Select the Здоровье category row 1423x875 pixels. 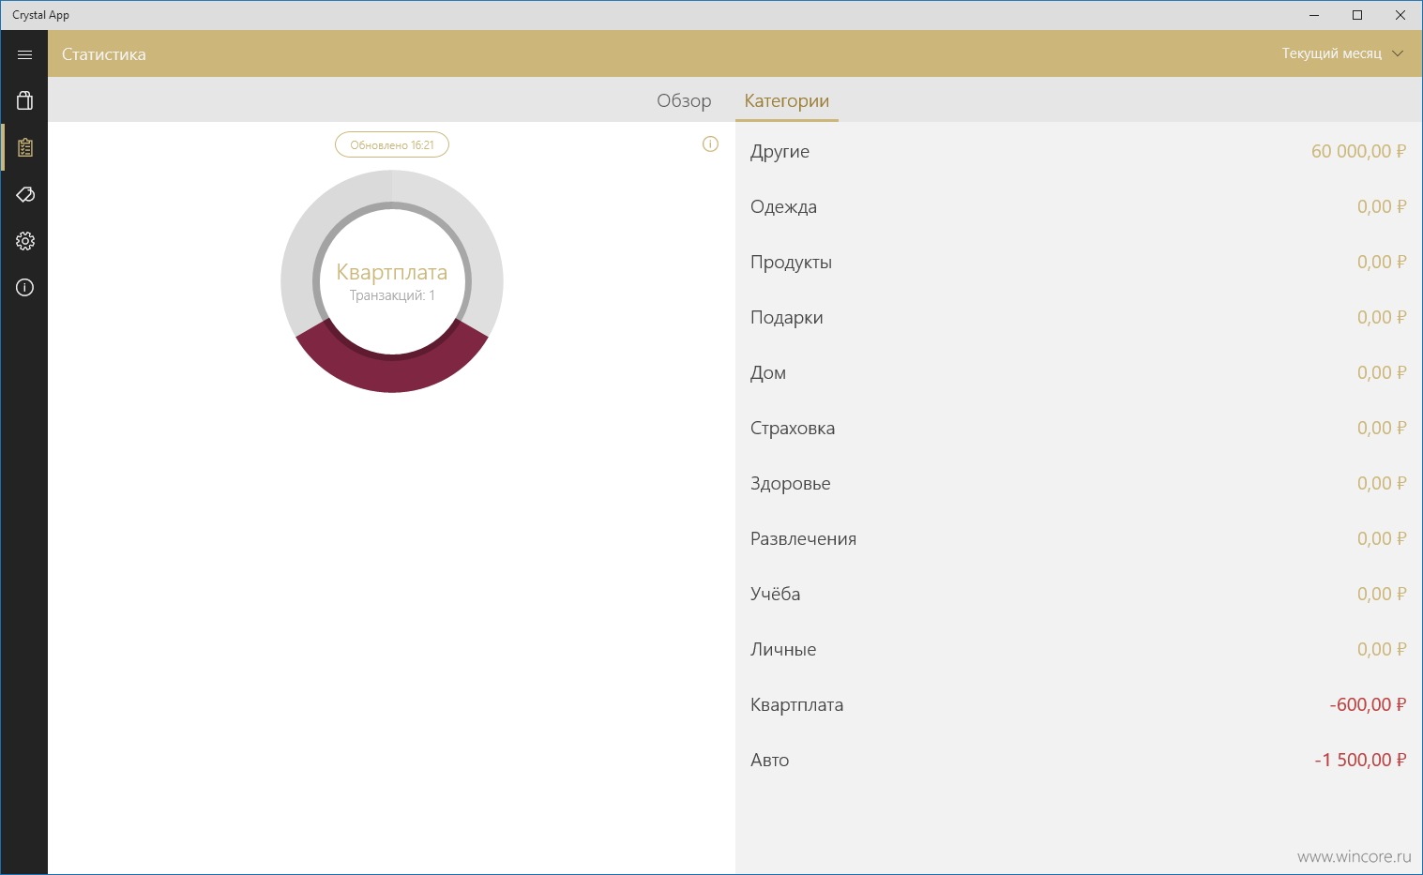(1079, 483)
